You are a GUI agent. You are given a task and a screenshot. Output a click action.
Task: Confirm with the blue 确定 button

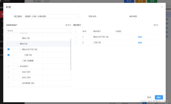[159, 97]
